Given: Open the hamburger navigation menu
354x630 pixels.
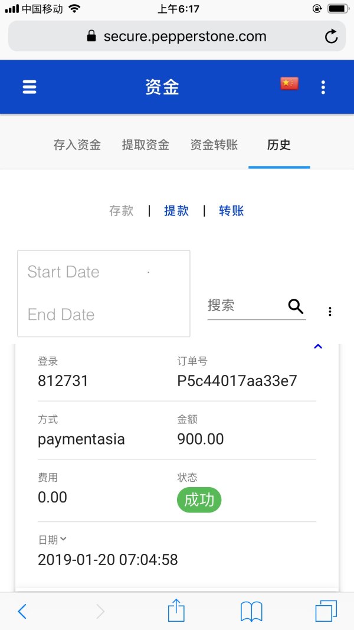Looking at the screenshot, I should (x=29, y=87).
